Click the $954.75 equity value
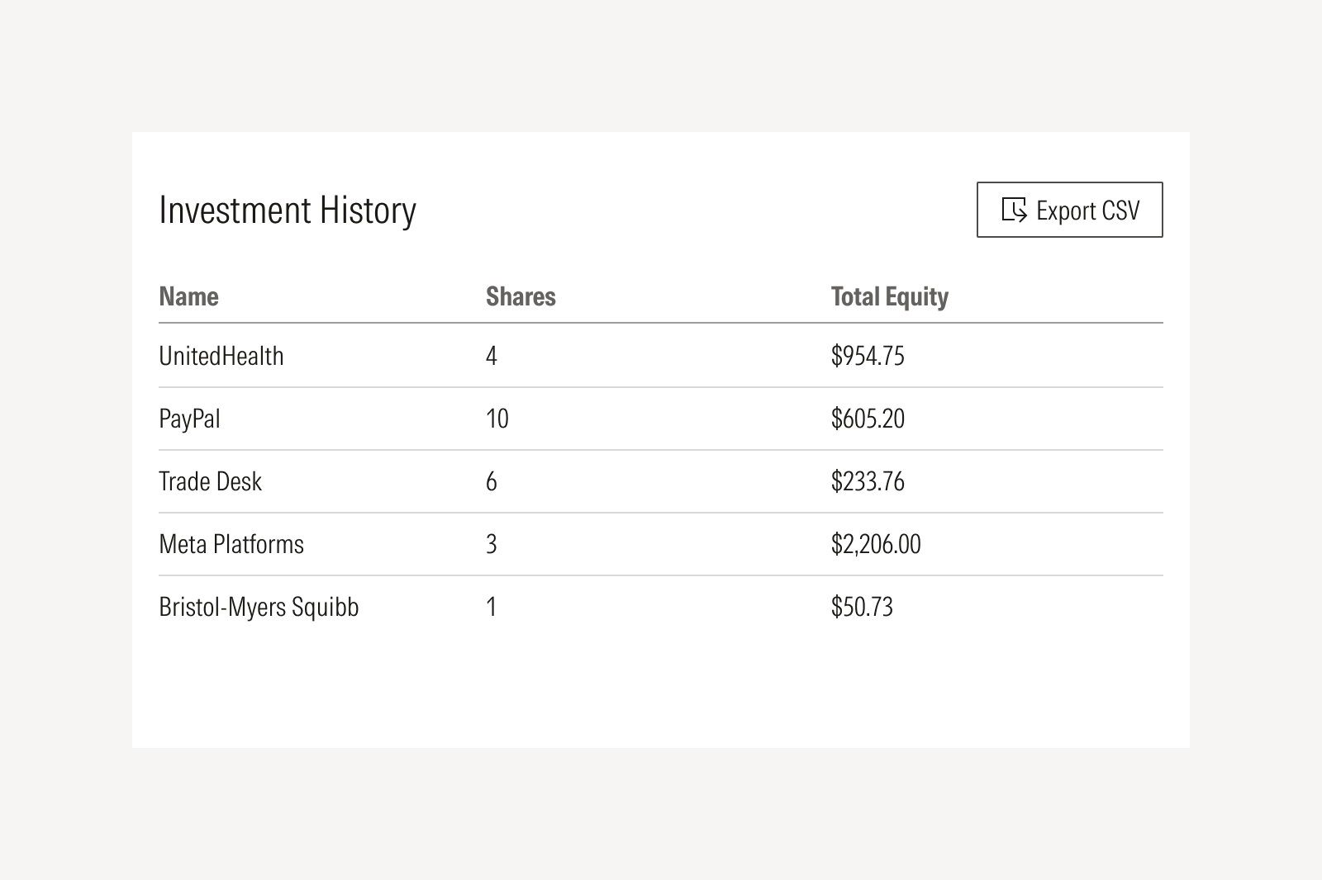 pos(868,356)
